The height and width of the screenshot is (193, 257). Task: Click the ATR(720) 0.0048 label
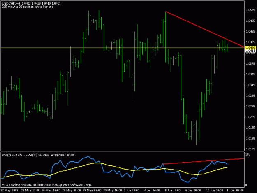click(62, 155)
